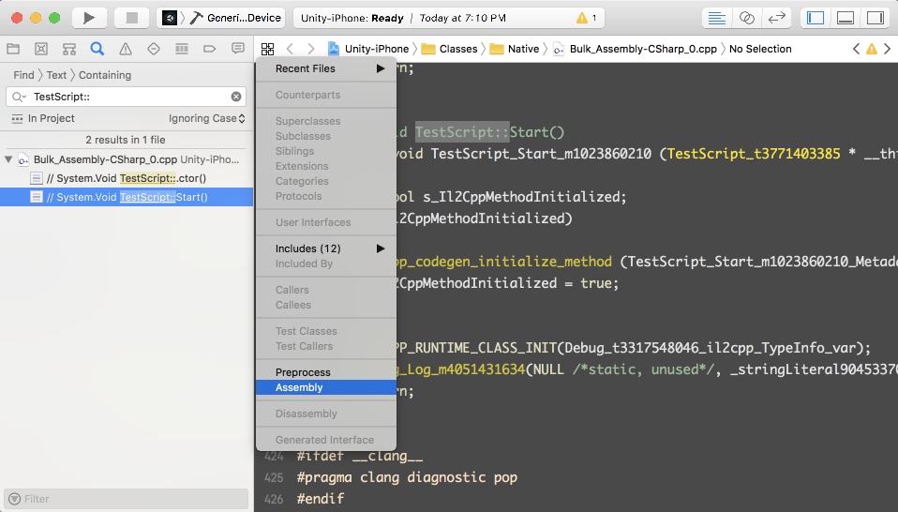Click the #pragma clang diagnostic pop line
Screen dimensions: 898x512
point(407,477)
